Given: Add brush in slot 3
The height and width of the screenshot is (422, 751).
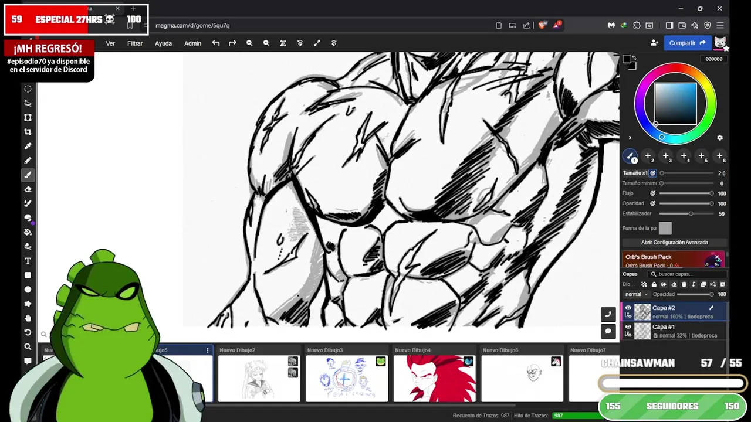Looking at the screenshot, I should 666,156.
